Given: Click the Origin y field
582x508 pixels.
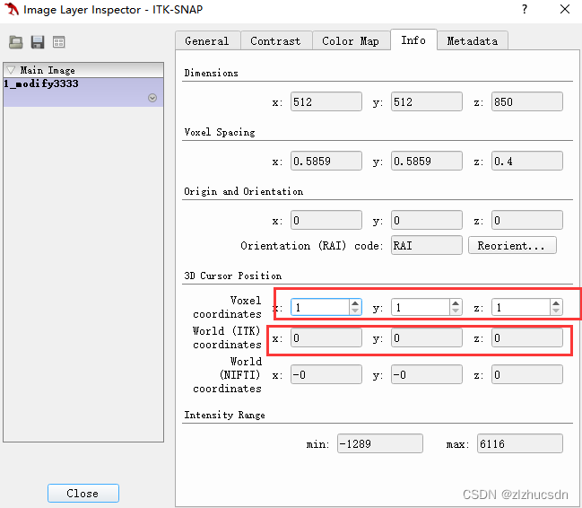Looking at the screenshot, I should pyautogui.click(x=427, y=221).
